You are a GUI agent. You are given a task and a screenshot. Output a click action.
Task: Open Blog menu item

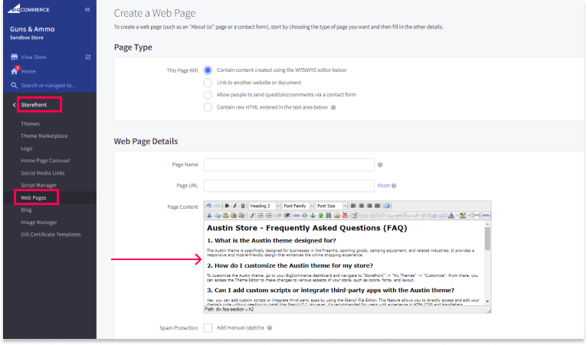pos(26,210)
